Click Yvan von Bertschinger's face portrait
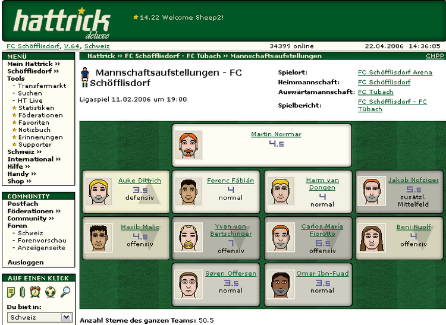The image size is (446, 325). click(189, 238)
